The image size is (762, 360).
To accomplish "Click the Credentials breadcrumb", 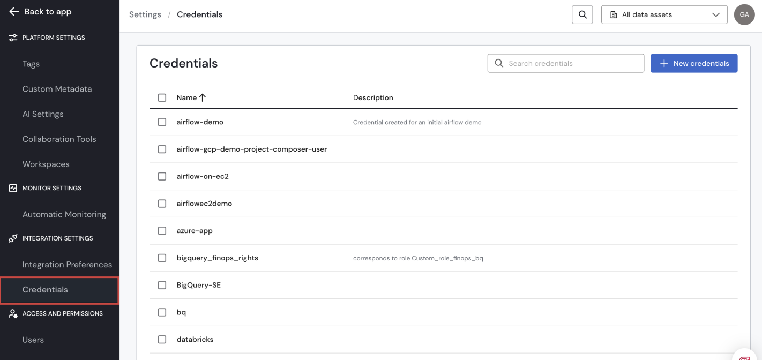I will (x=200, y=14).
